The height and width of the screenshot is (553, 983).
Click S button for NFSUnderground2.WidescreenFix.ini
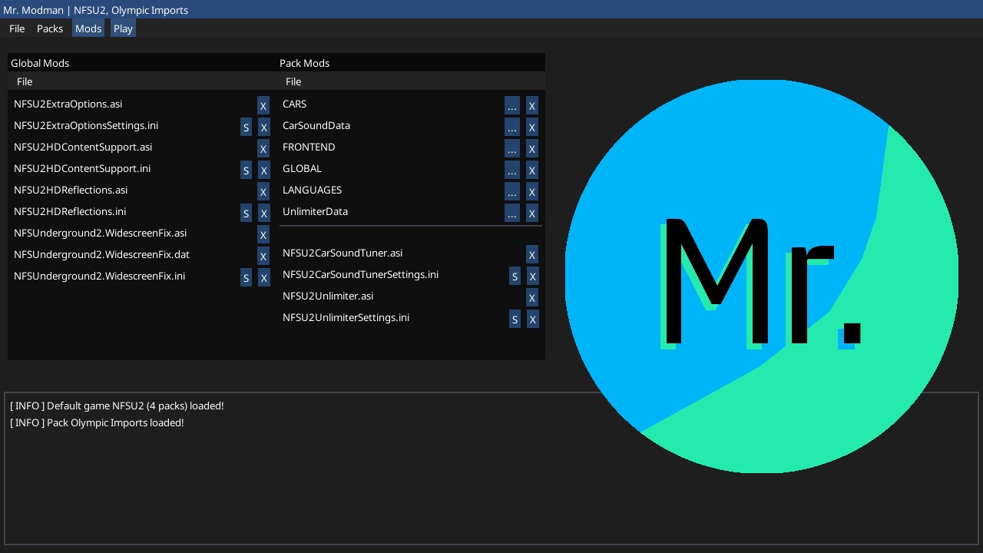pyautogui.click(x=246, y=278)
